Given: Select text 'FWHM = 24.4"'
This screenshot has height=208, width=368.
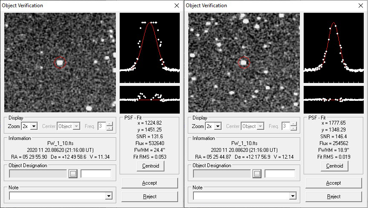Looking at the screenshot, I should [150, 150].
